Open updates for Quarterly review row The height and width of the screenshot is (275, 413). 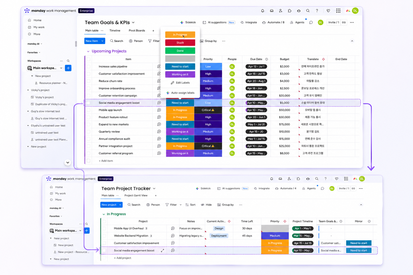point(159,132)
